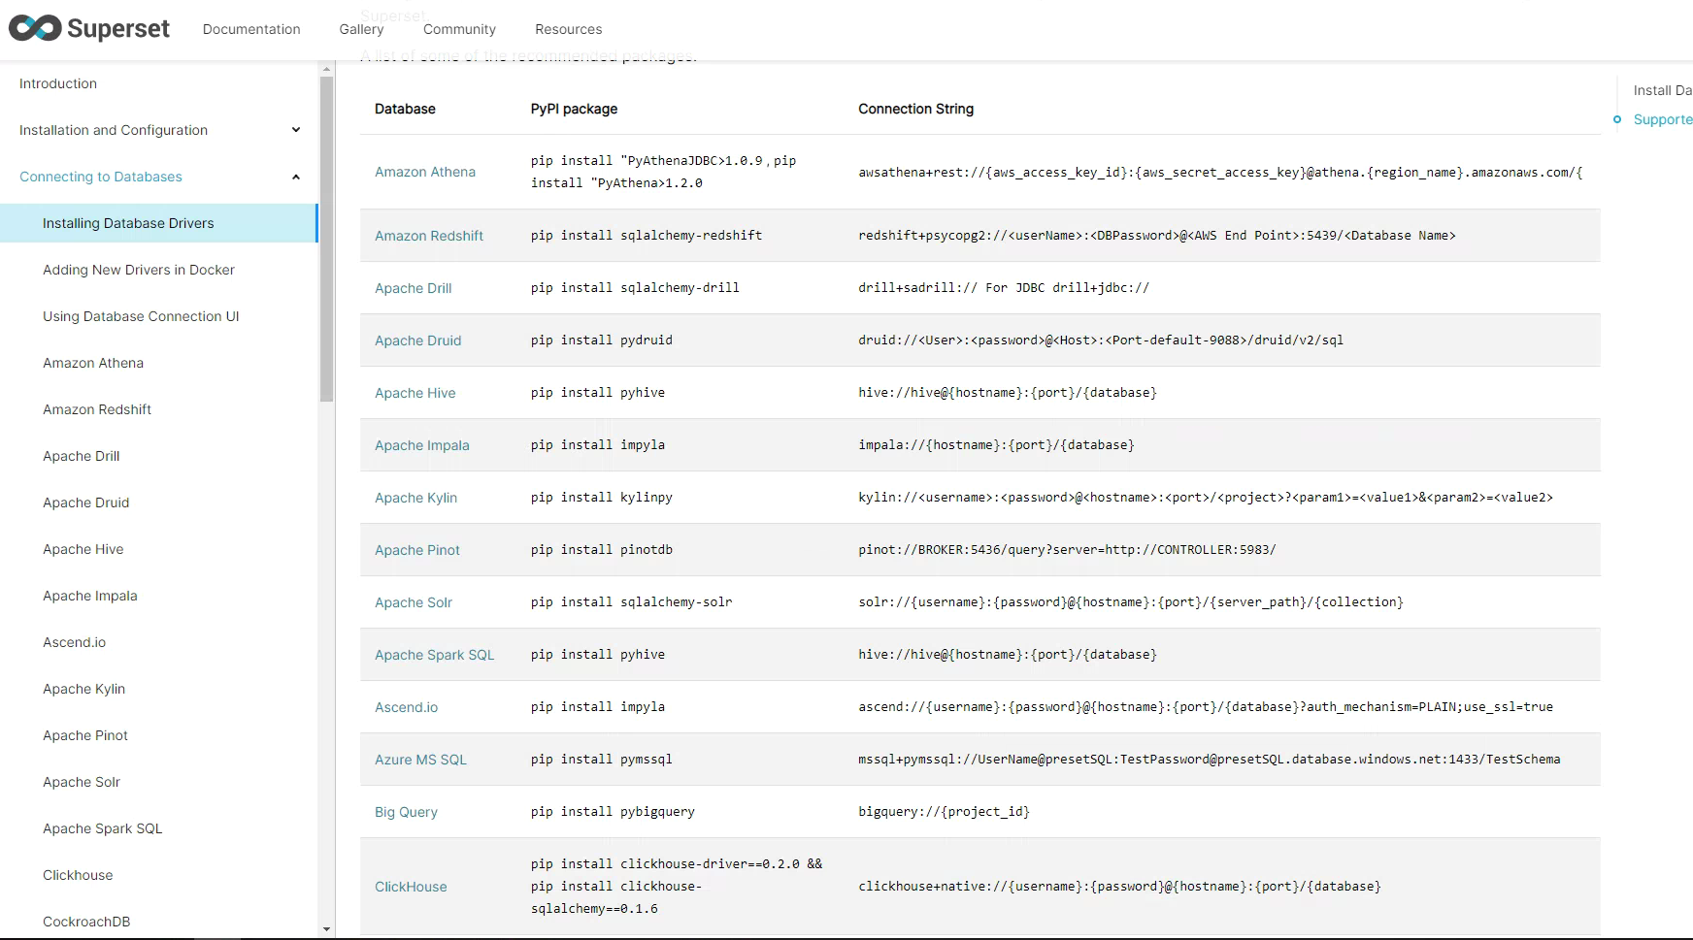Follow the Apache Kylin table link
1693x940 pixels.
coord(415,498)
